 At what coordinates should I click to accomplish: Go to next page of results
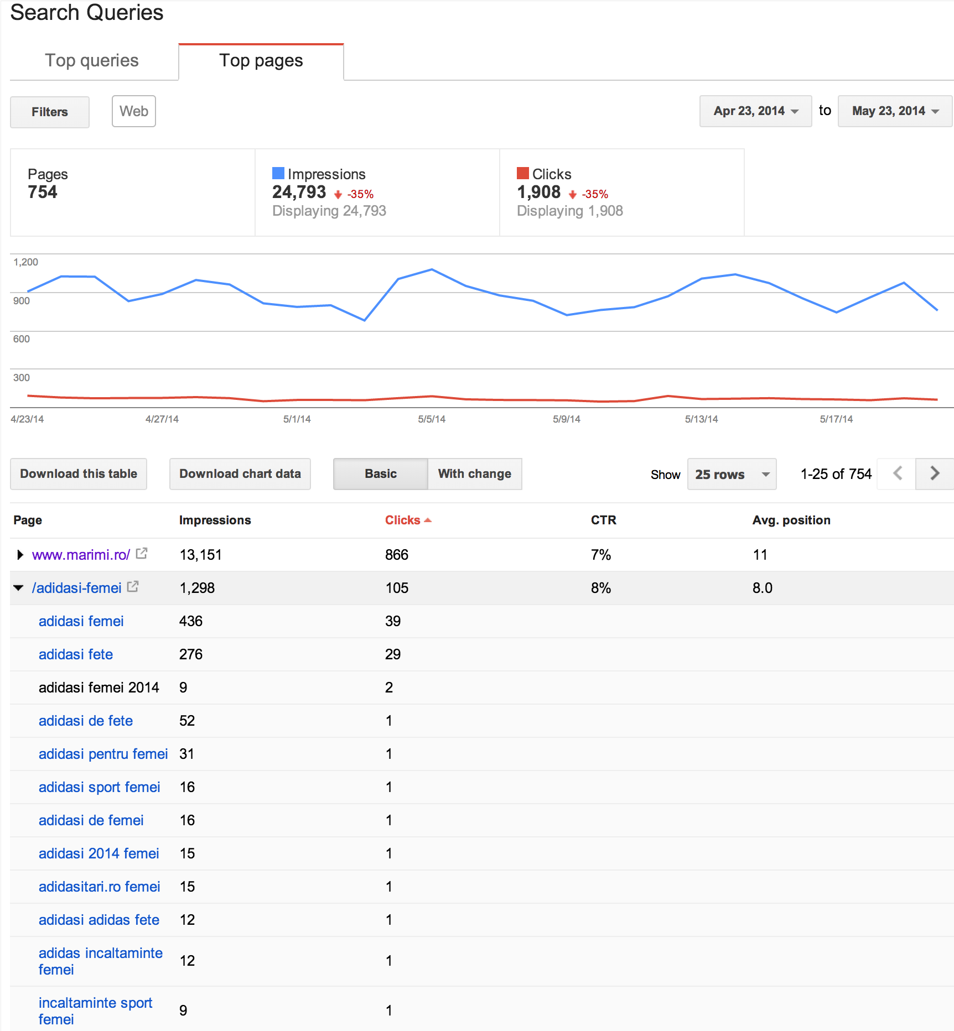tap(934, 473)
